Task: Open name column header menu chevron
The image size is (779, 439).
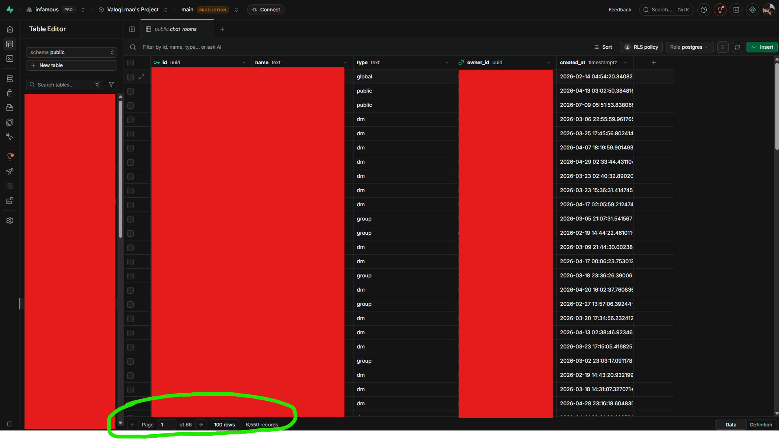Action: [x=345, y=63]
